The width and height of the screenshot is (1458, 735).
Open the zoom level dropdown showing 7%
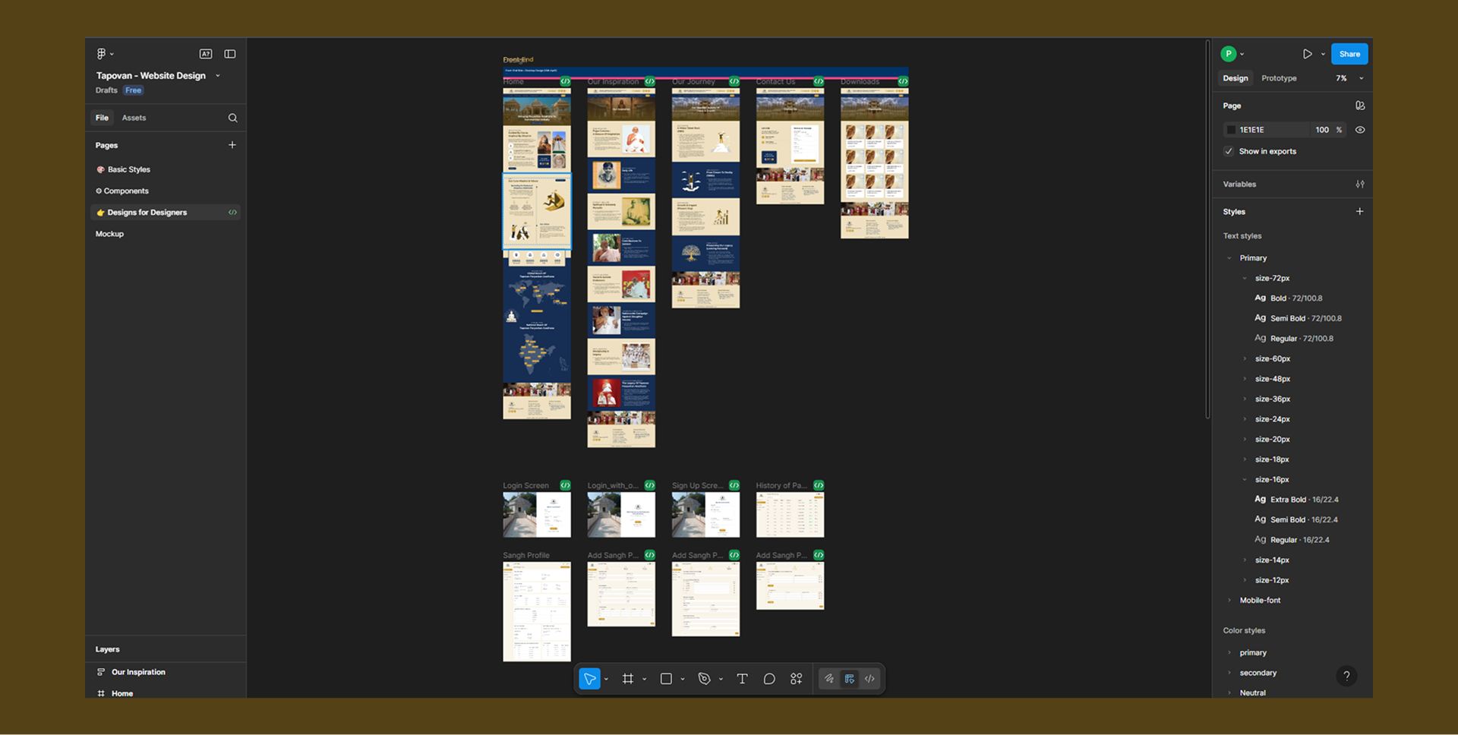pos(1348,78)
